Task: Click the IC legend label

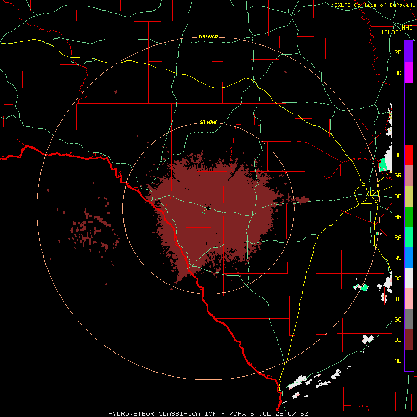Action: tap(398, 299)
